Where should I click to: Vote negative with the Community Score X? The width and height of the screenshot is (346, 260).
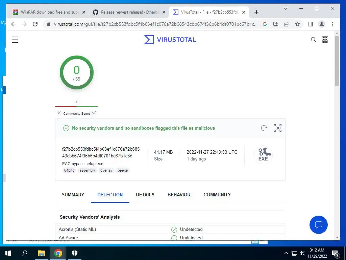[59, 113]
